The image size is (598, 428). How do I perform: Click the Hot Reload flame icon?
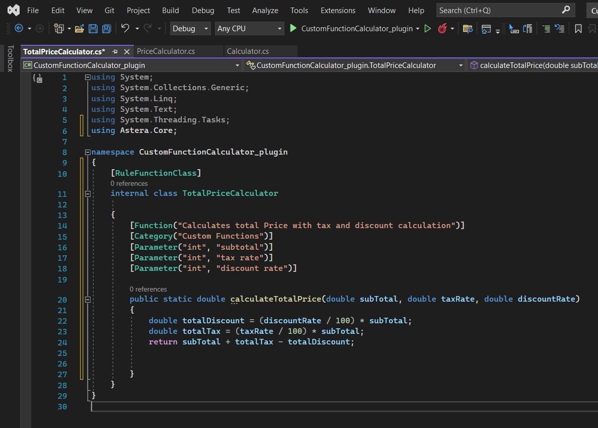(x=442, y=29)
